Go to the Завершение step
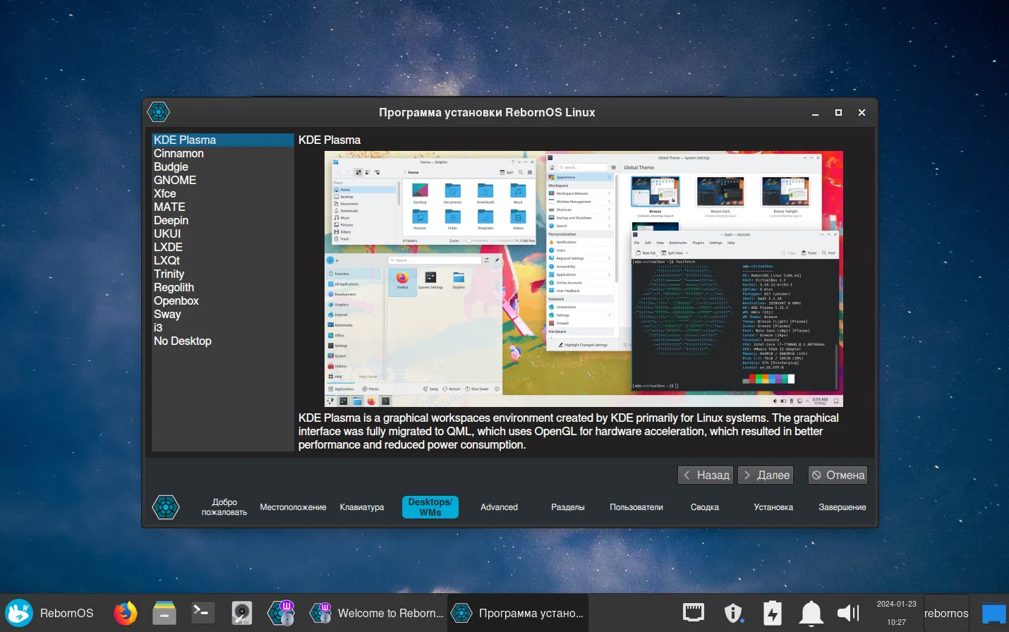Image resolution: width=1009 pixels, height=632 pixels. tap(842, 507)
